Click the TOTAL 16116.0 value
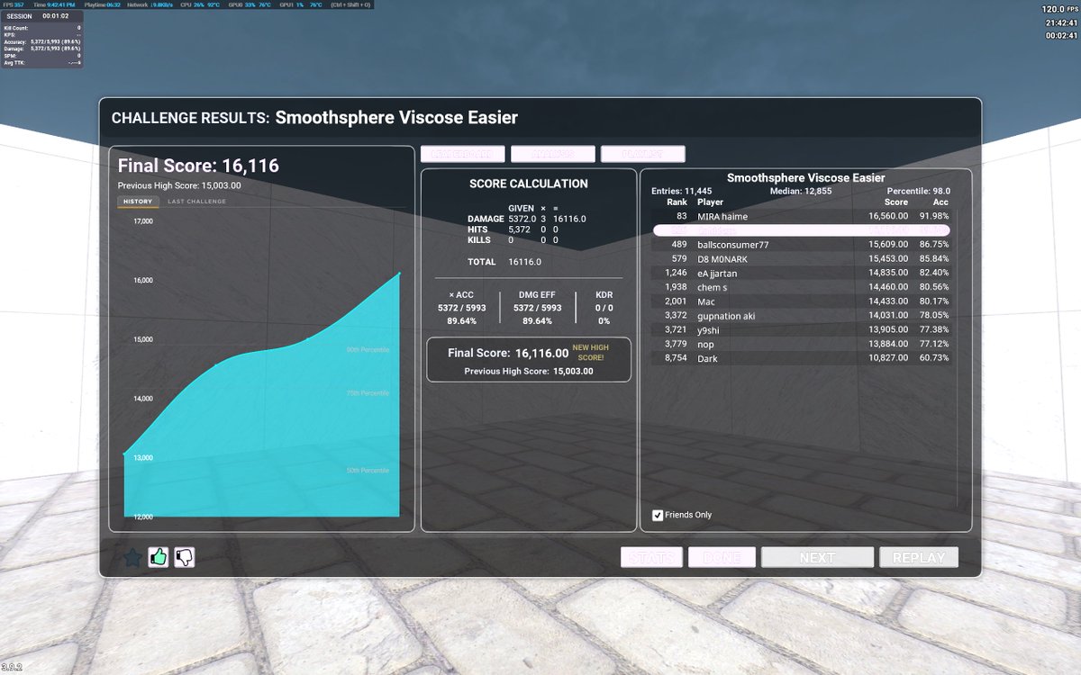Viewport: 1081px width, 675px height. click(x=526, y=262)
